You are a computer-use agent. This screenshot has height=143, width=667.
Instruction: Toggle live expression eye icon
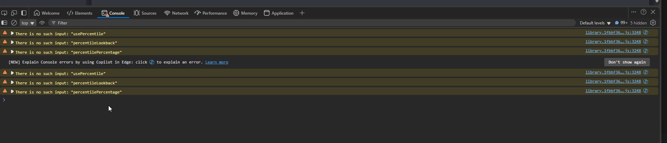click(42, 23)
